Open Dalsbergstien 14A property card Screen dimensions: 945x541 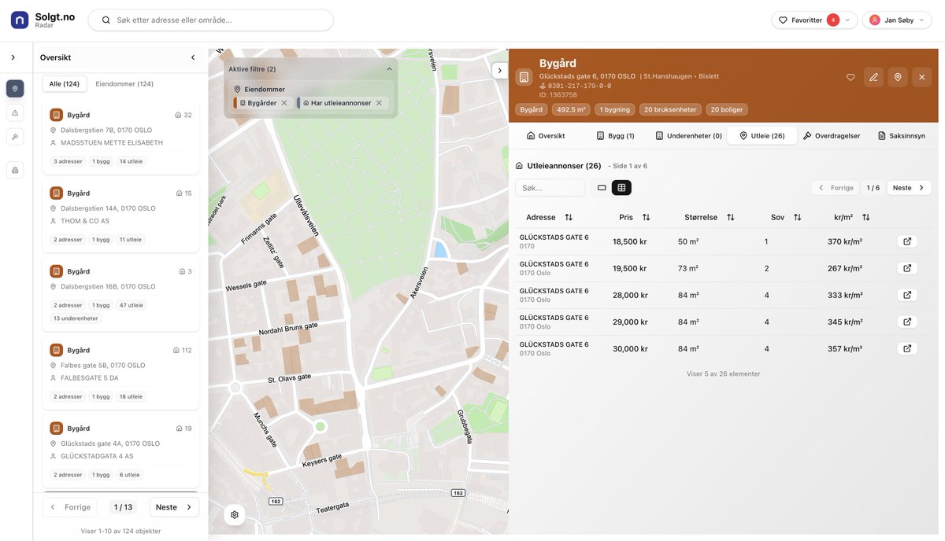(x=120, y=215)
